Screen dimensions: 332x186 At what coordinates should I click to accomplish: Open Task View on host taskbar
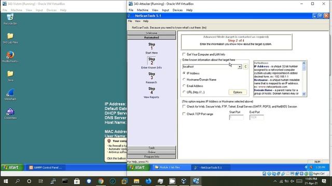[x=41, y=181]
